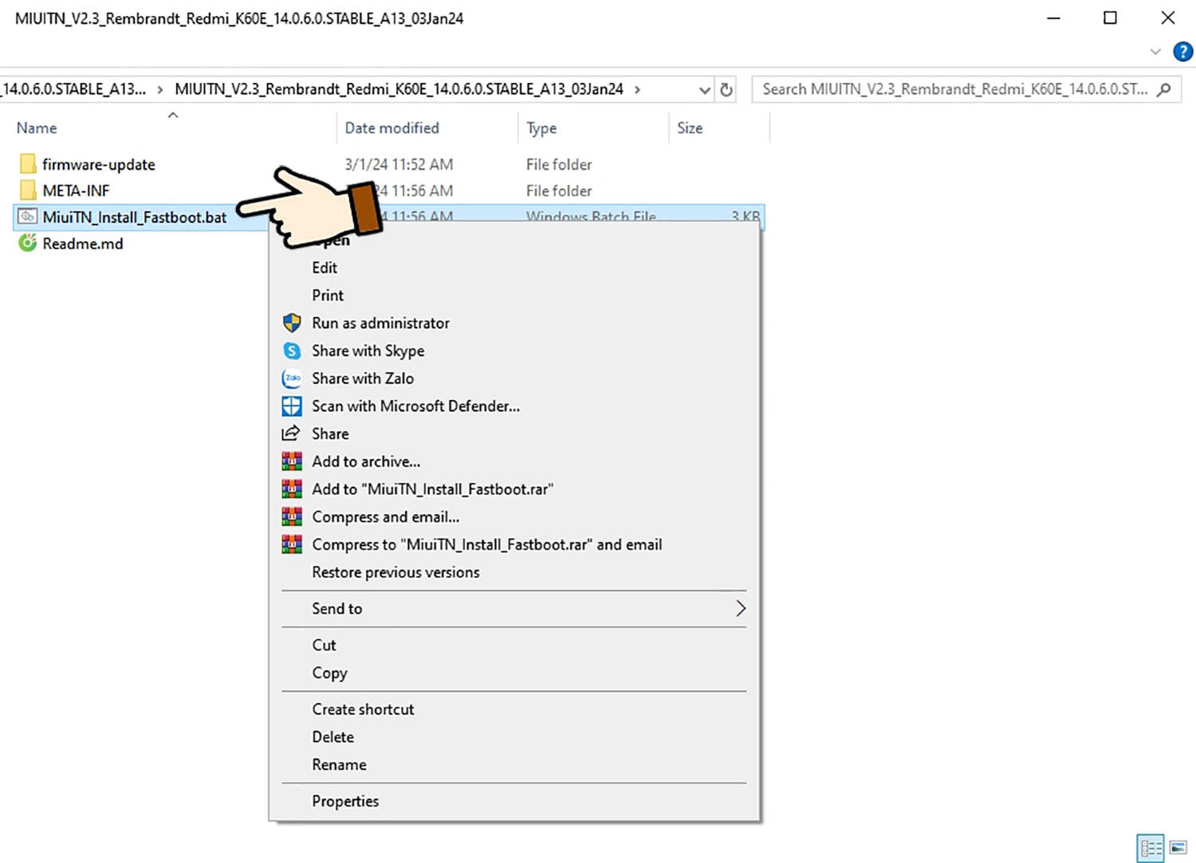
Task: Open the Help question mark icon
Action: (x=1183, y=52)
